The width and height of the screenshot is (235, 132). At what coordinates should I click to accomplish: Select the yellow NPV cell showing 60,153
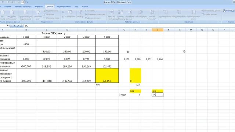point(107,76)
